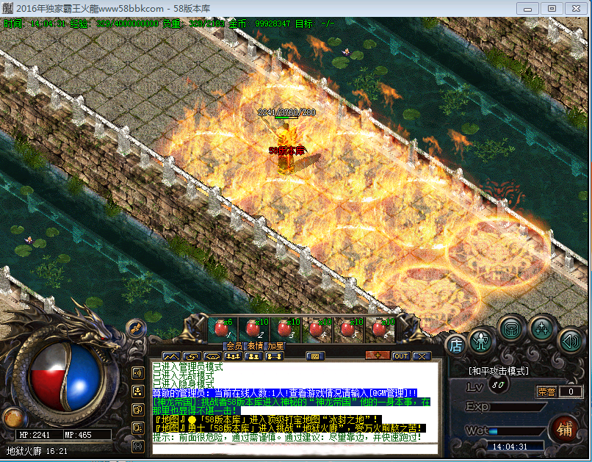Click the three-person group toolbar icon
The height and width of the screenshot is (462, 592).
233,356
